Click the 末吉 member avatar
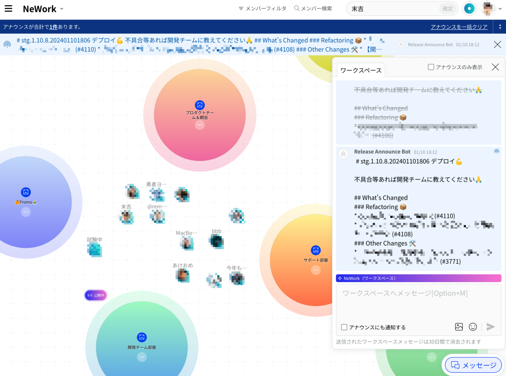The image size is (506, 376). [126, 217]
